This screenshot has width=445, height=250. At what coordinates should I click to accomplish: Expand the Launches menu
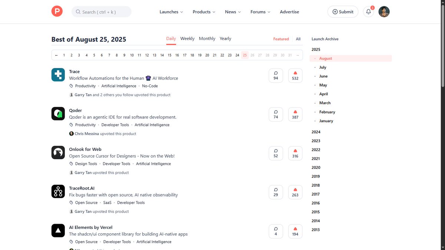tap(171, 12)
